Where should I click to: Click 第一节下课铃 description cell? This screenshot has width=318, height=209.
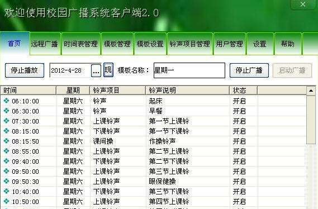point(169,131)
